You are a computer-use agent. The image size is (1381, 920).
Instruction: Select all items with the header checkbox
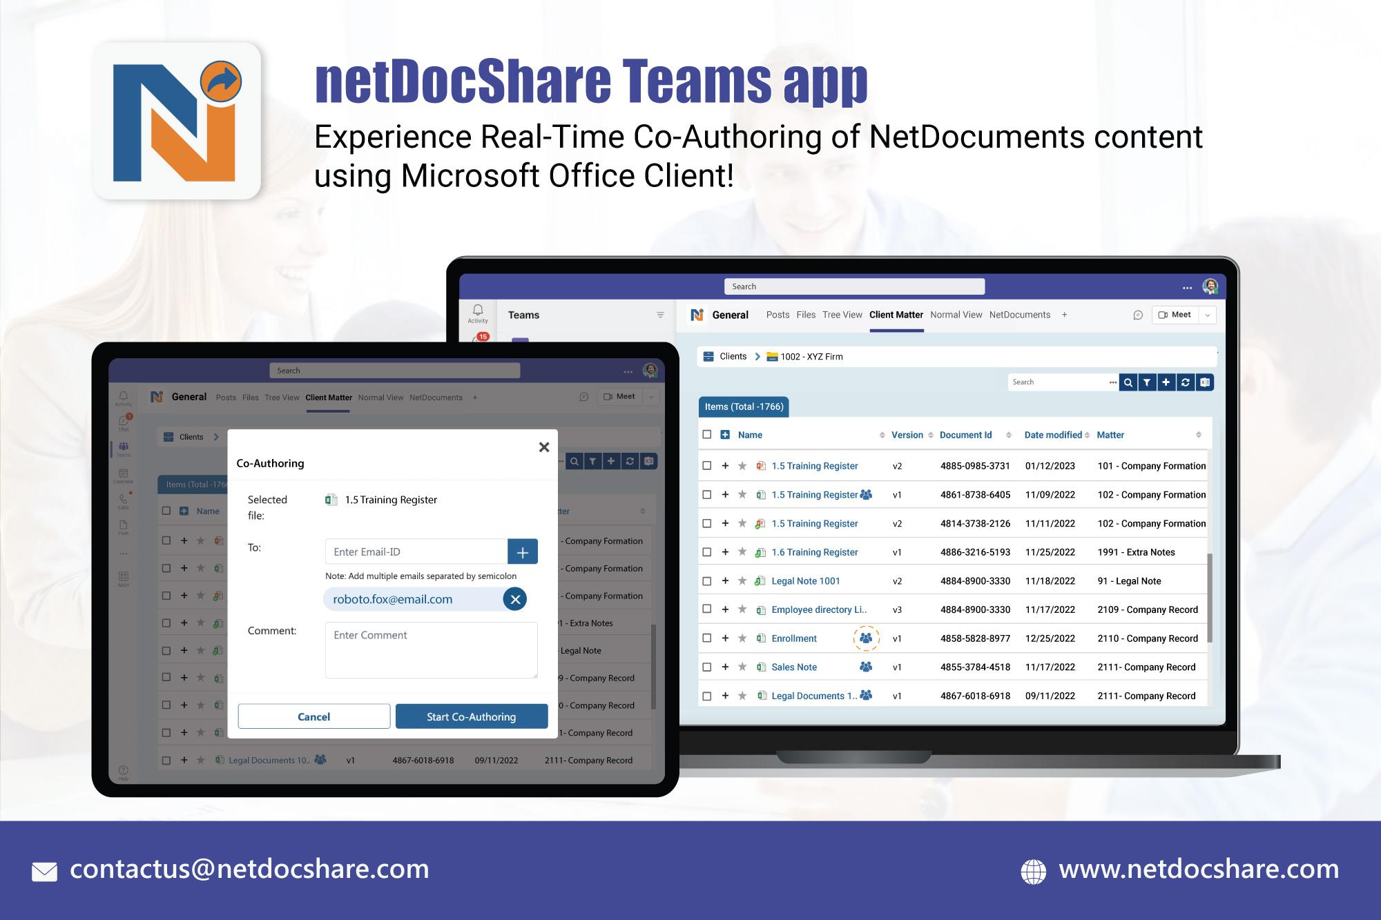click(x=707, y=435)
